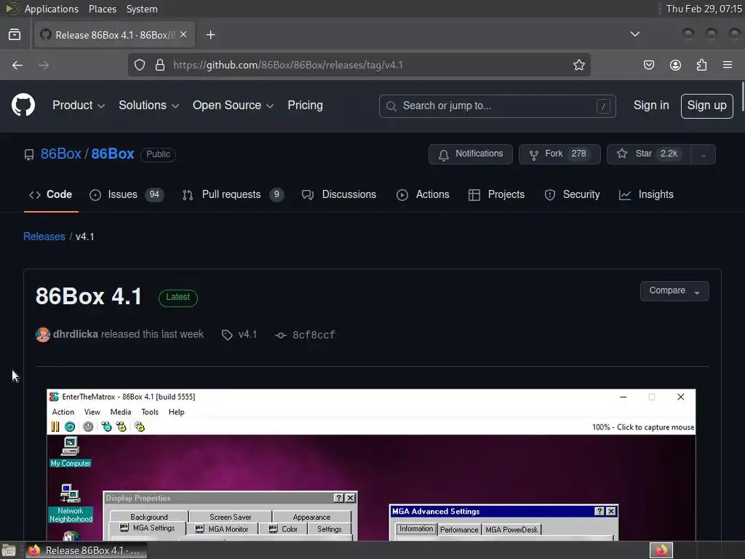Open the Pocket save icon
The height and width of the screenshot is (559, 745).
point(648,65)
